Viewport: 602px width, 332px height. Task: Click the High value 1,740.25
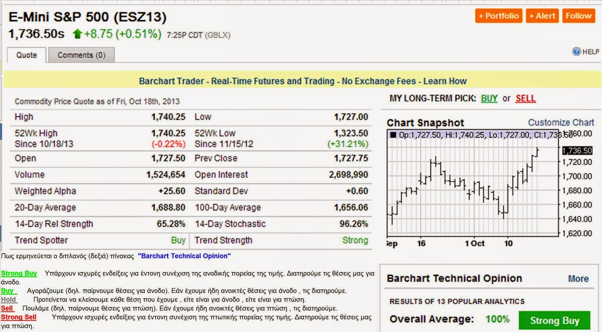coord(168,117)
